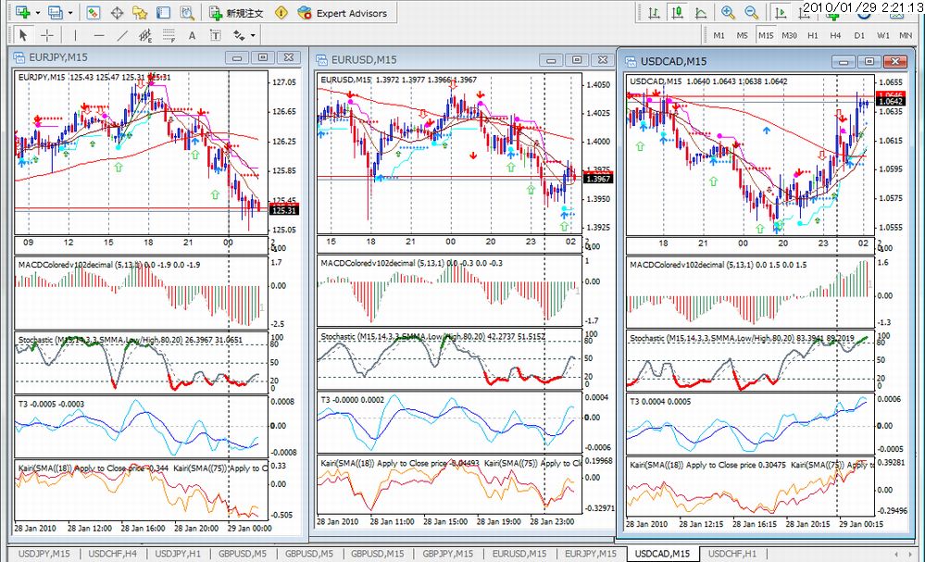Open the Strategy Tester magnifier icon
The width and height of the screenshot is (925, 562).
point(186,12)
